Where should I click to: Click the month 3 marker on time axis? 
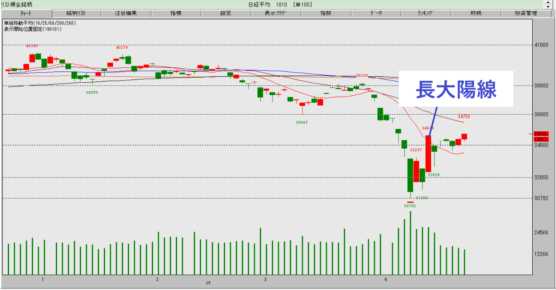[x=265, y=279]
